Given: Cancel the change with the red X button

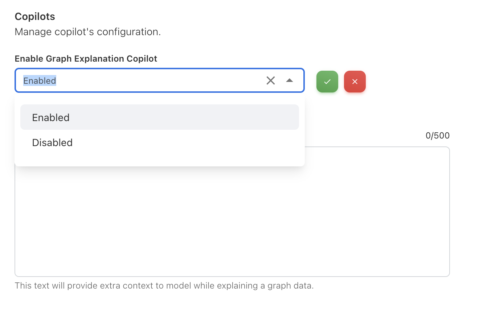Looking at the screenshot, I should pos(355,82).
